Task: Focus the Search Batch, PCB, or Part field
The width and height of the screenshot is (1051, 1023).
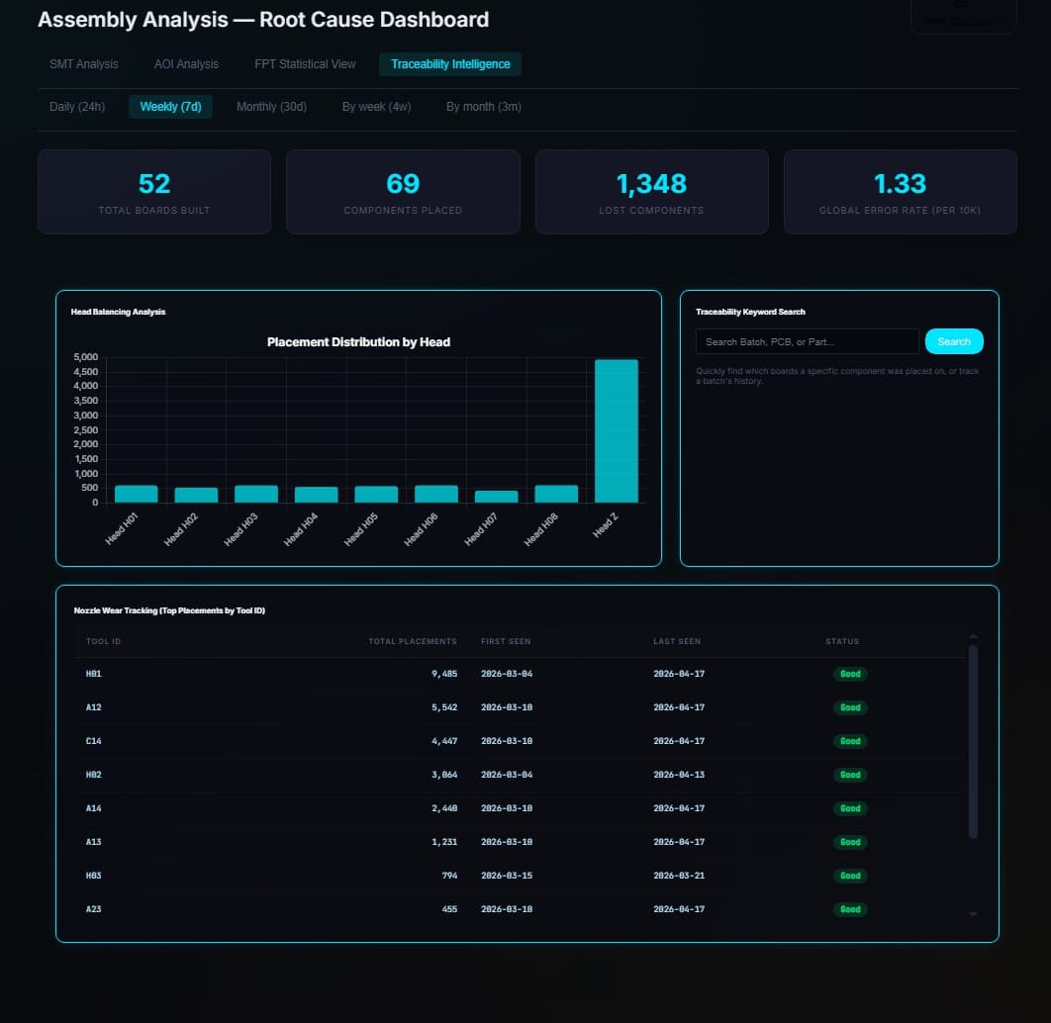Action: (807, 341)
